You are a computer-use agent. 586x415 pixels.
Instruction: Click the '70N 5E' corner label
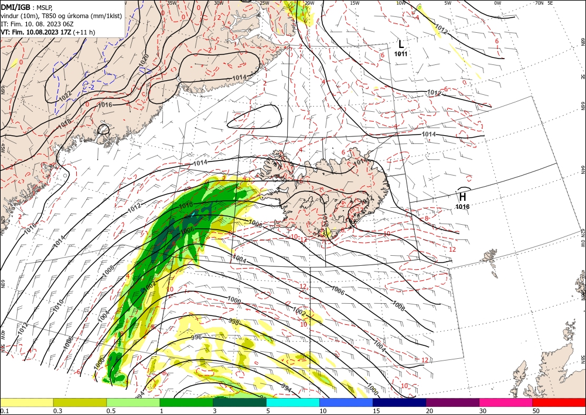(544, 2)
